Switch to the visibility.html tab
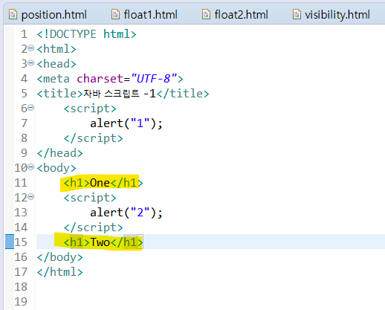The height and width of the screenshot is (310, 385). coord(331,15)
